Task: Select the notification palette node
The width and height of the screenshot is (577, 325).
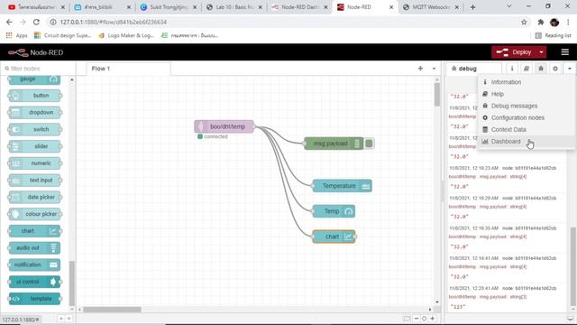Action: coord(34,265)
